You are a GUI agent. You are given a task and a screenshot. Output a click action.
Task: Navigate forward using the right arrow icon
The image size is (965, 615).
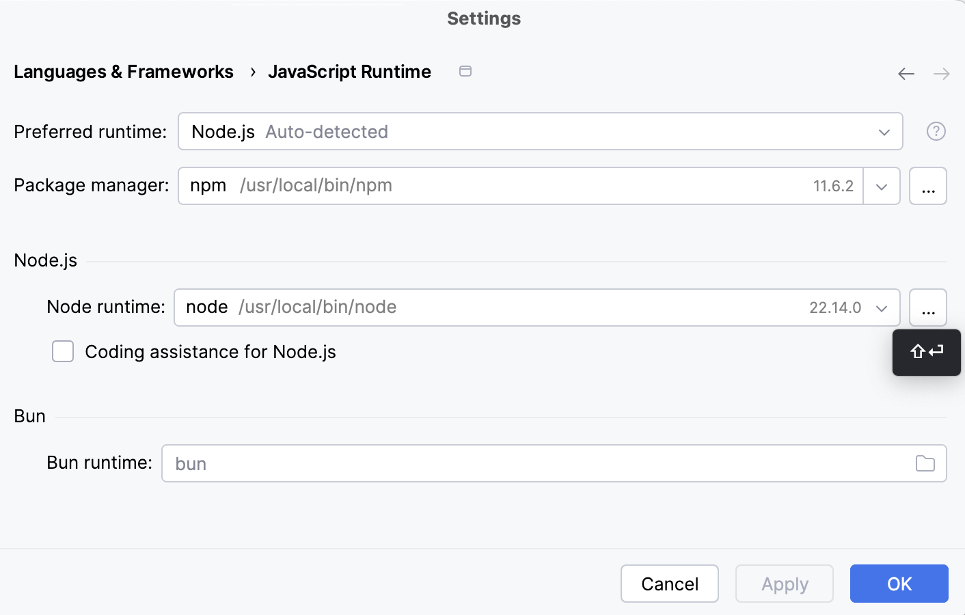coord(941,73)
